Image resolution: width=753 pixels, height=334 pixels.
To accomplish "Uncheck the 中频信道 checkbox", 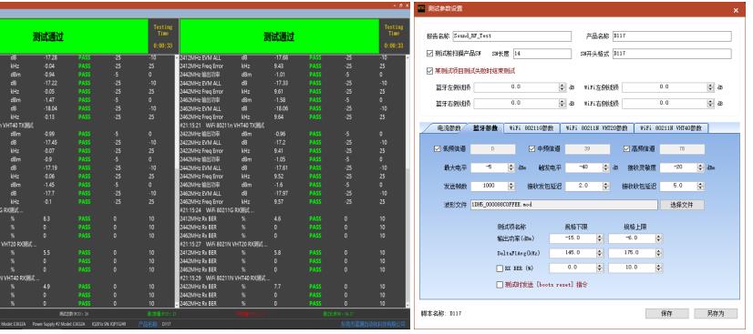I will coord(531,149).
